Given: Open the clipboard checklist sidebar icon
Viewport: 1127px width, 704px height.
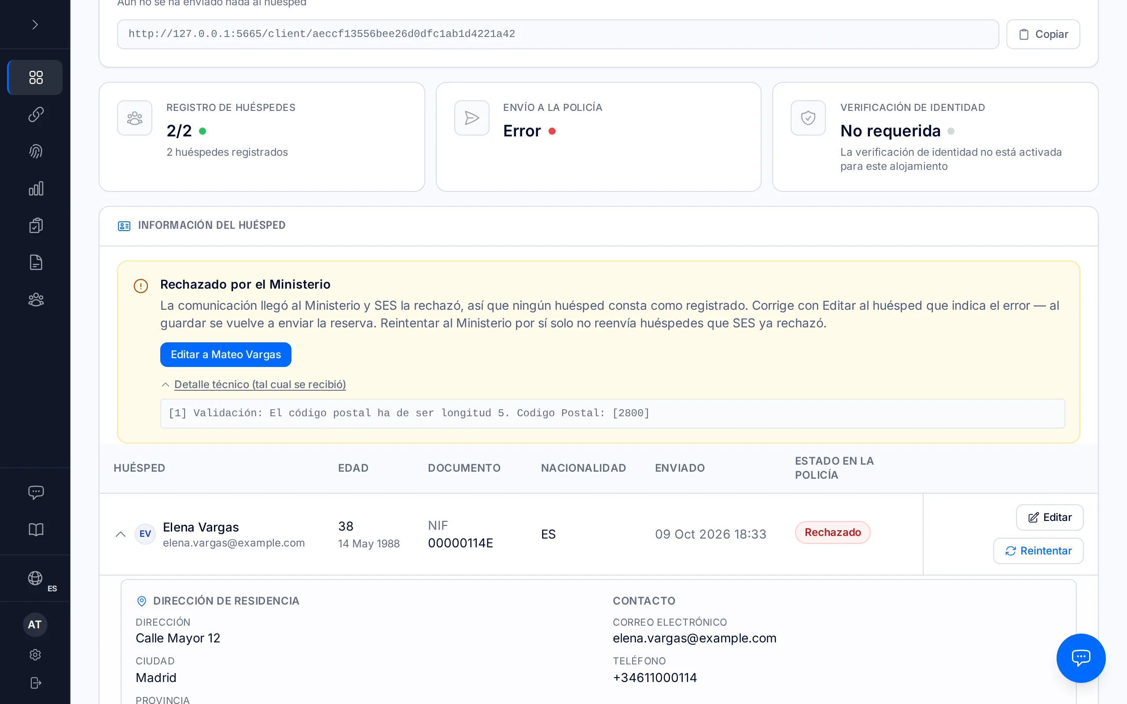Looking at the screenshot, I should 35,225.
